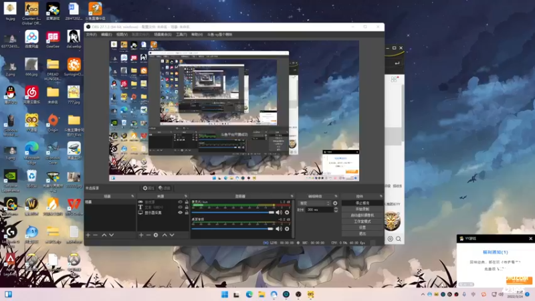Open File Explorer from the taskbar
The width and height of the screenshot is (535, 301).
coord(261,294)
